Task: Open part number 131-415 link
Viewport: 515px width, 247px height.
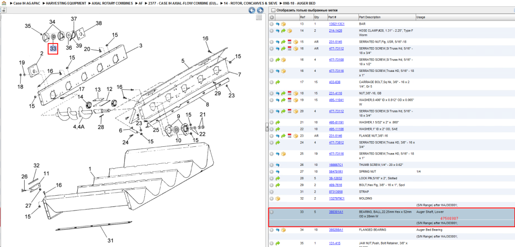Action: click(334, 243)
